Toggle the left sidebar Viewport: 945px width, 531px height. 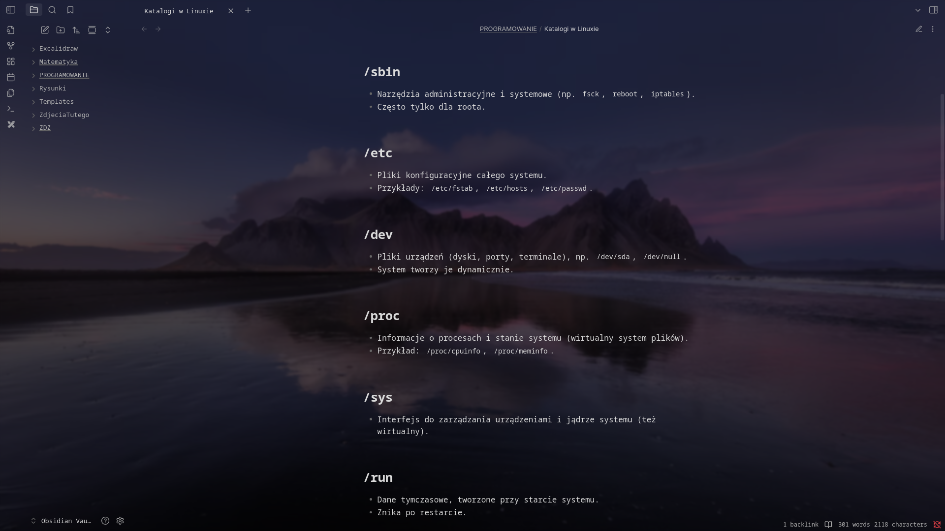[11, 10]
